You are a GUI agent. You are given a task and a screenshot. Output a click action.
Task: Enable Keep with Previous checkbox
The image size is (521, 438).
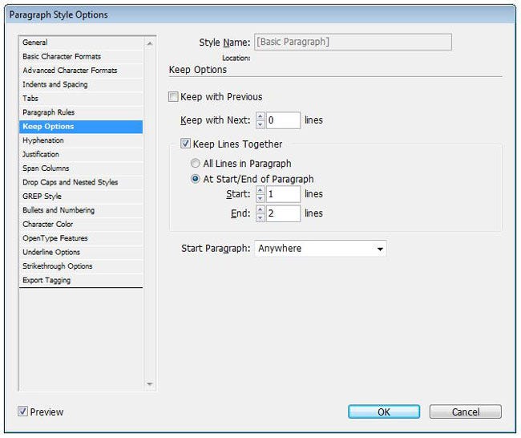coord(173,97)
